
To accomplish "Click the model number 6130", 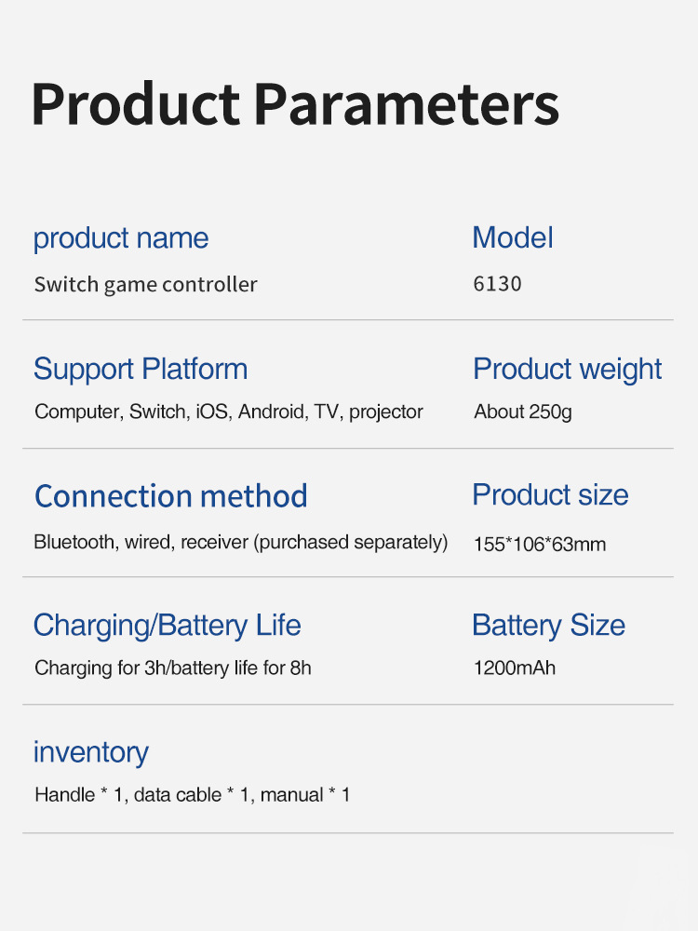I will tap(497, 284).
